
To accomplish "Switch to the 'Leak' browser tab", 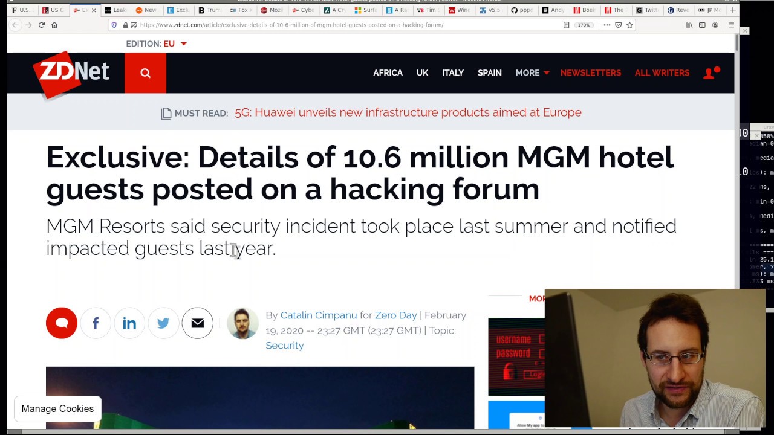I will click(115, 10).
